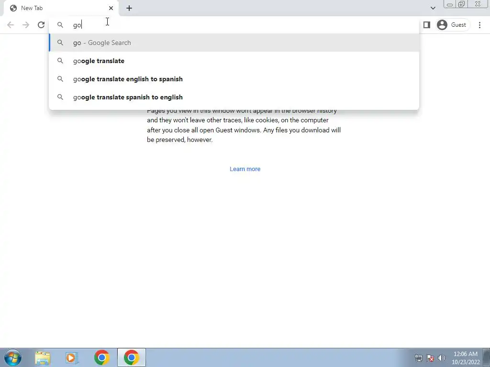Open the tab search chevron dropdown
The image size is (490, 367).
tap(433, 8)
